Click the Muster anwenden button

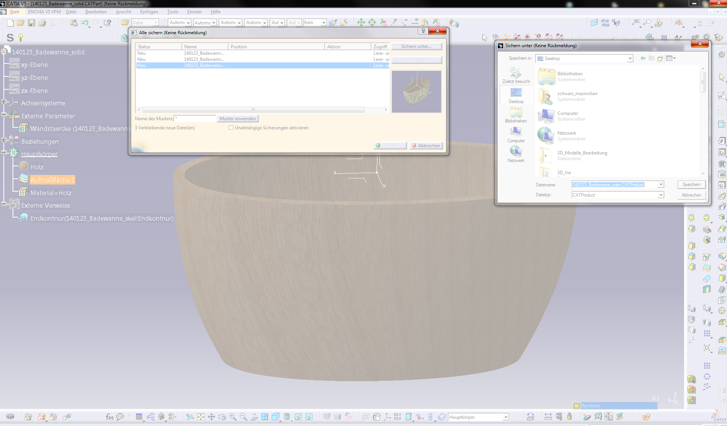(x=238, y=119)
